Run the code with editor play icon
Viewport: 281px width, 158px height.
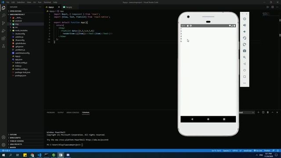[x=267, y=7]
